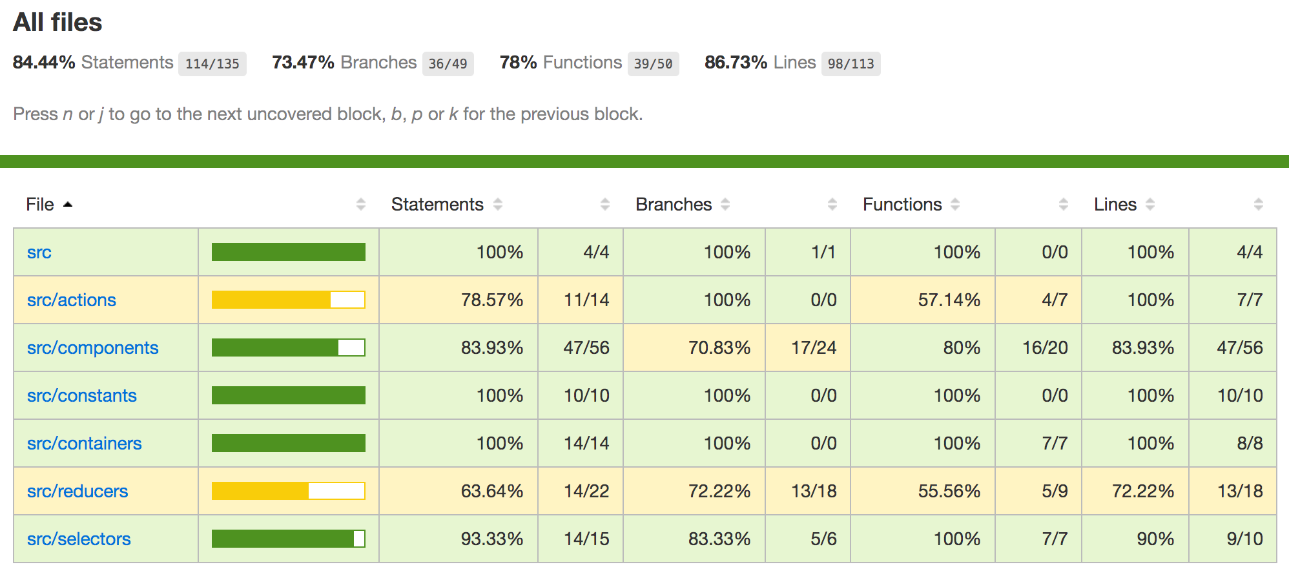Click the All files heading
This screenshot has width=1289, height=580.
57,23
